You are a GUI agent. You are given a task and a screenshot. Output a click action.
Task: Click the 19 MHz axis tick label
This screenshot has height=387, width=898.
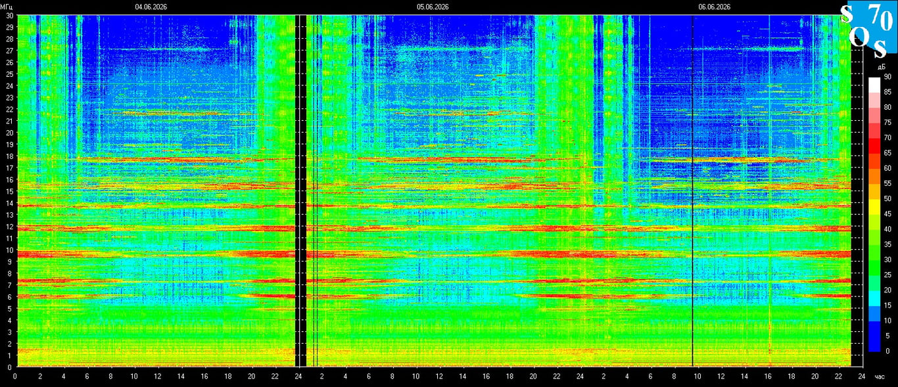(x=9, y=145)
